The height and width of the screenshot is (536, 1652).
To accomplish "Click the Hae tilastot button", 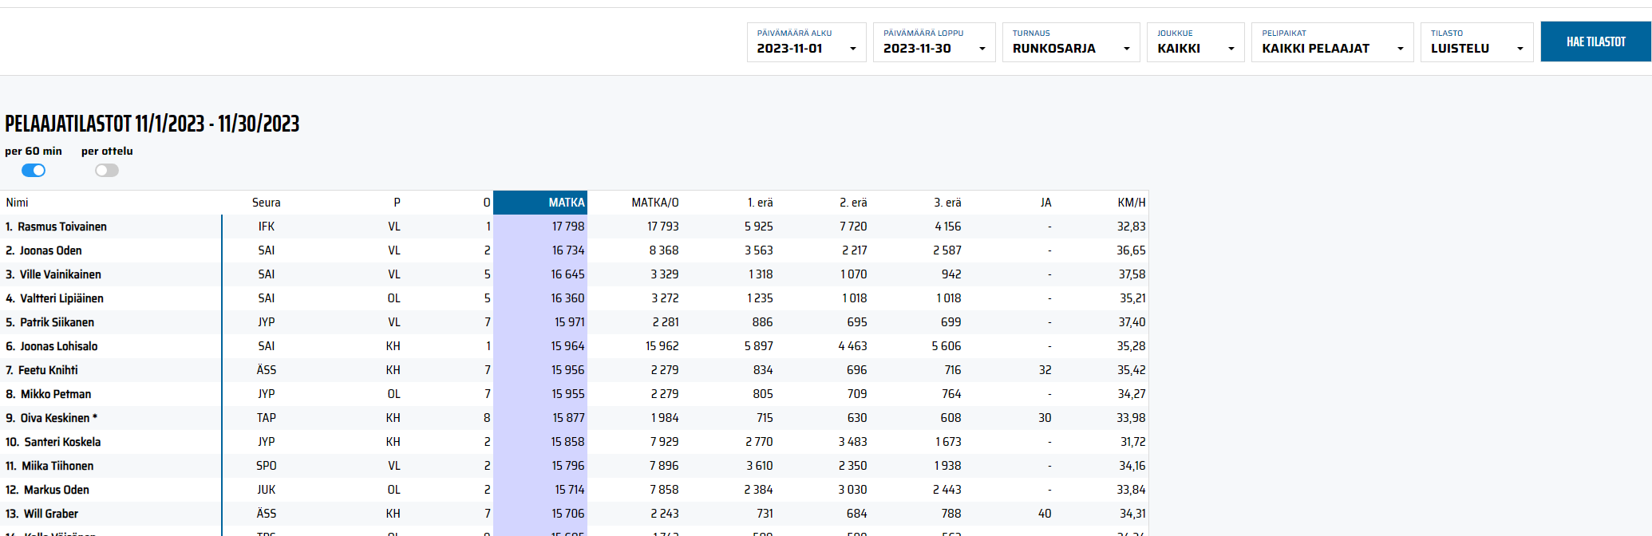I will (x=1595, y=41).
